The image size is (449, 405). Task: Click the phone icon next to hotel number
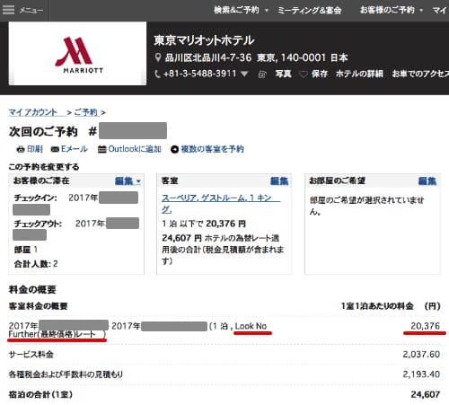[157, 74]
